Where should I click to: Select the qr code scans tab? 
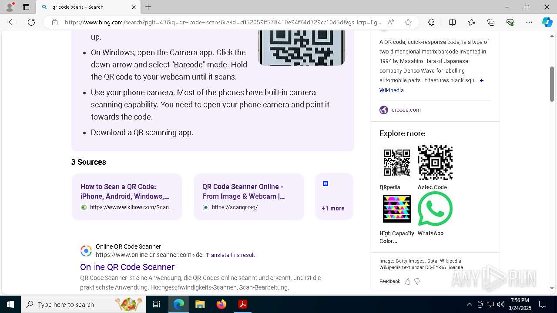[x=88, y=7]
